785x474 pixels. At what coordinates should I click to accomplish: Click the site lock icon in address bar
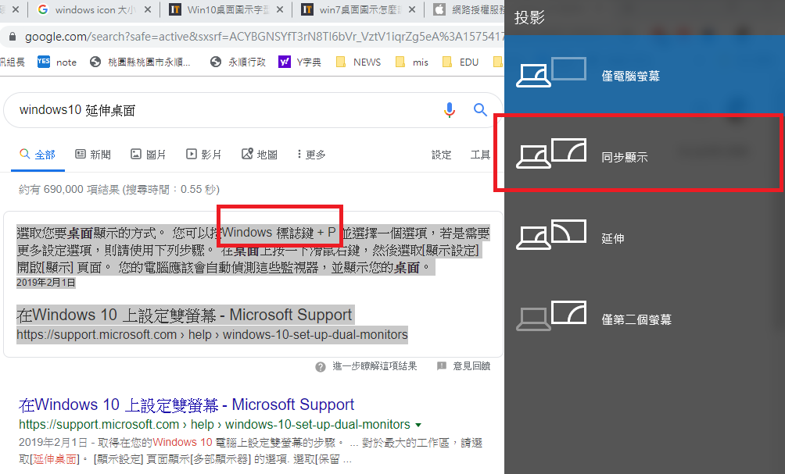[x=13, y=37]
